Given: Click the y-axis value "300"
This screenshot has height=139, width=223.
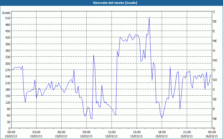Looking at the screenshot, I should tap(8, 64).
